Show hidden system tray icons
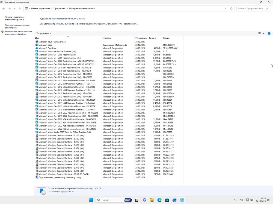273x204 pixels. (x=235, y=200)
